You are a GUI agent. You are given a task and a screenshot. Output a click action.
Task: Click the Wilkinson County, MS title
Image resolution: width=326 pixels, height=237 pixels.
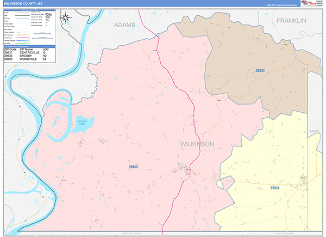coord(23,4)
